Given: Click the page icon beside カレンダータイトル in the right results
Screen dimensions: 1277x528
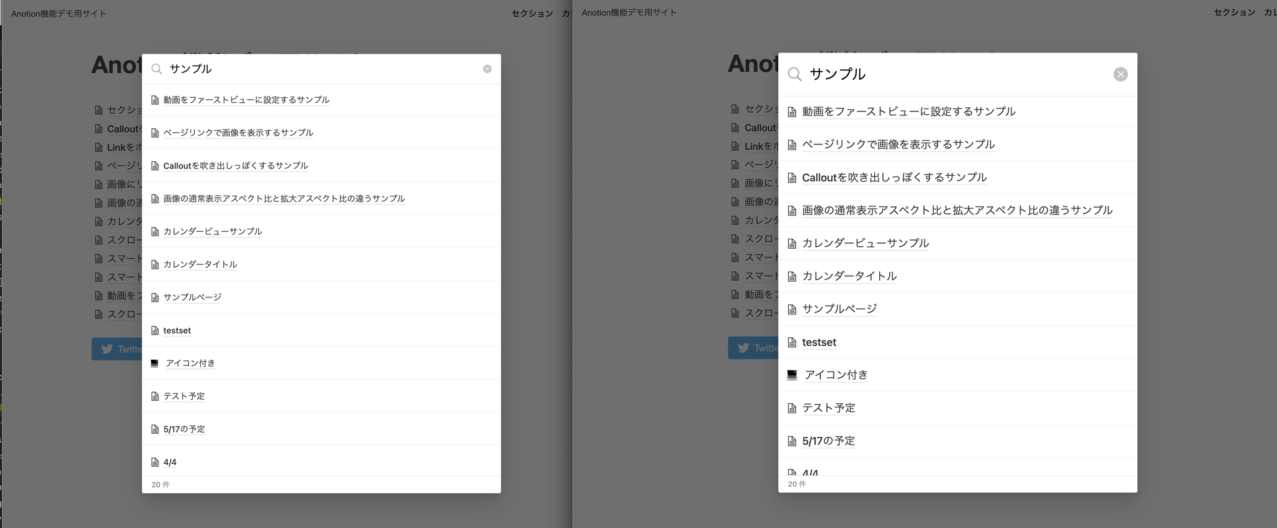Looking at the screenshot, I should [x=792, y=277].
